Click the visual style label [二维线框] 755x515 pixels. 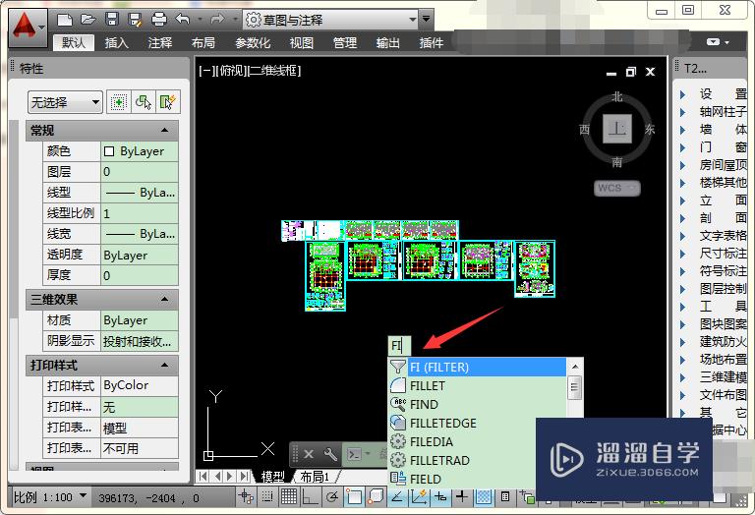(273, 71)
